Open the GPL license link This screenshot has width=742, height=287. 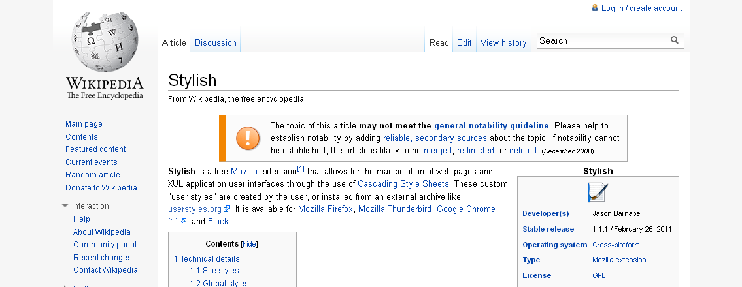(599, 275)
